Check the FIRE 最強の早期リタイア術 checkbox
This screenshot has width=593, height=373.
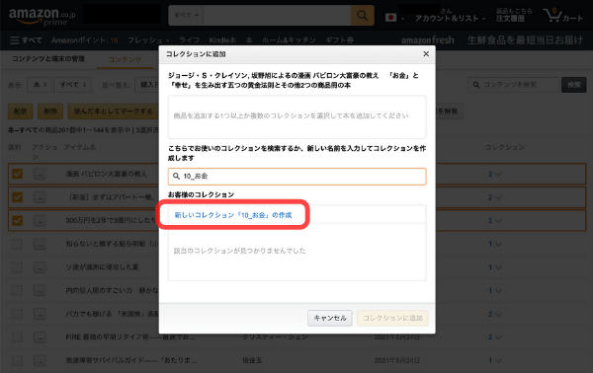(17, 337)
